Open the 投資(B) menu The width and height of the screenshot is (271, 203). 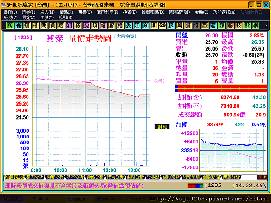pos(130,12)
